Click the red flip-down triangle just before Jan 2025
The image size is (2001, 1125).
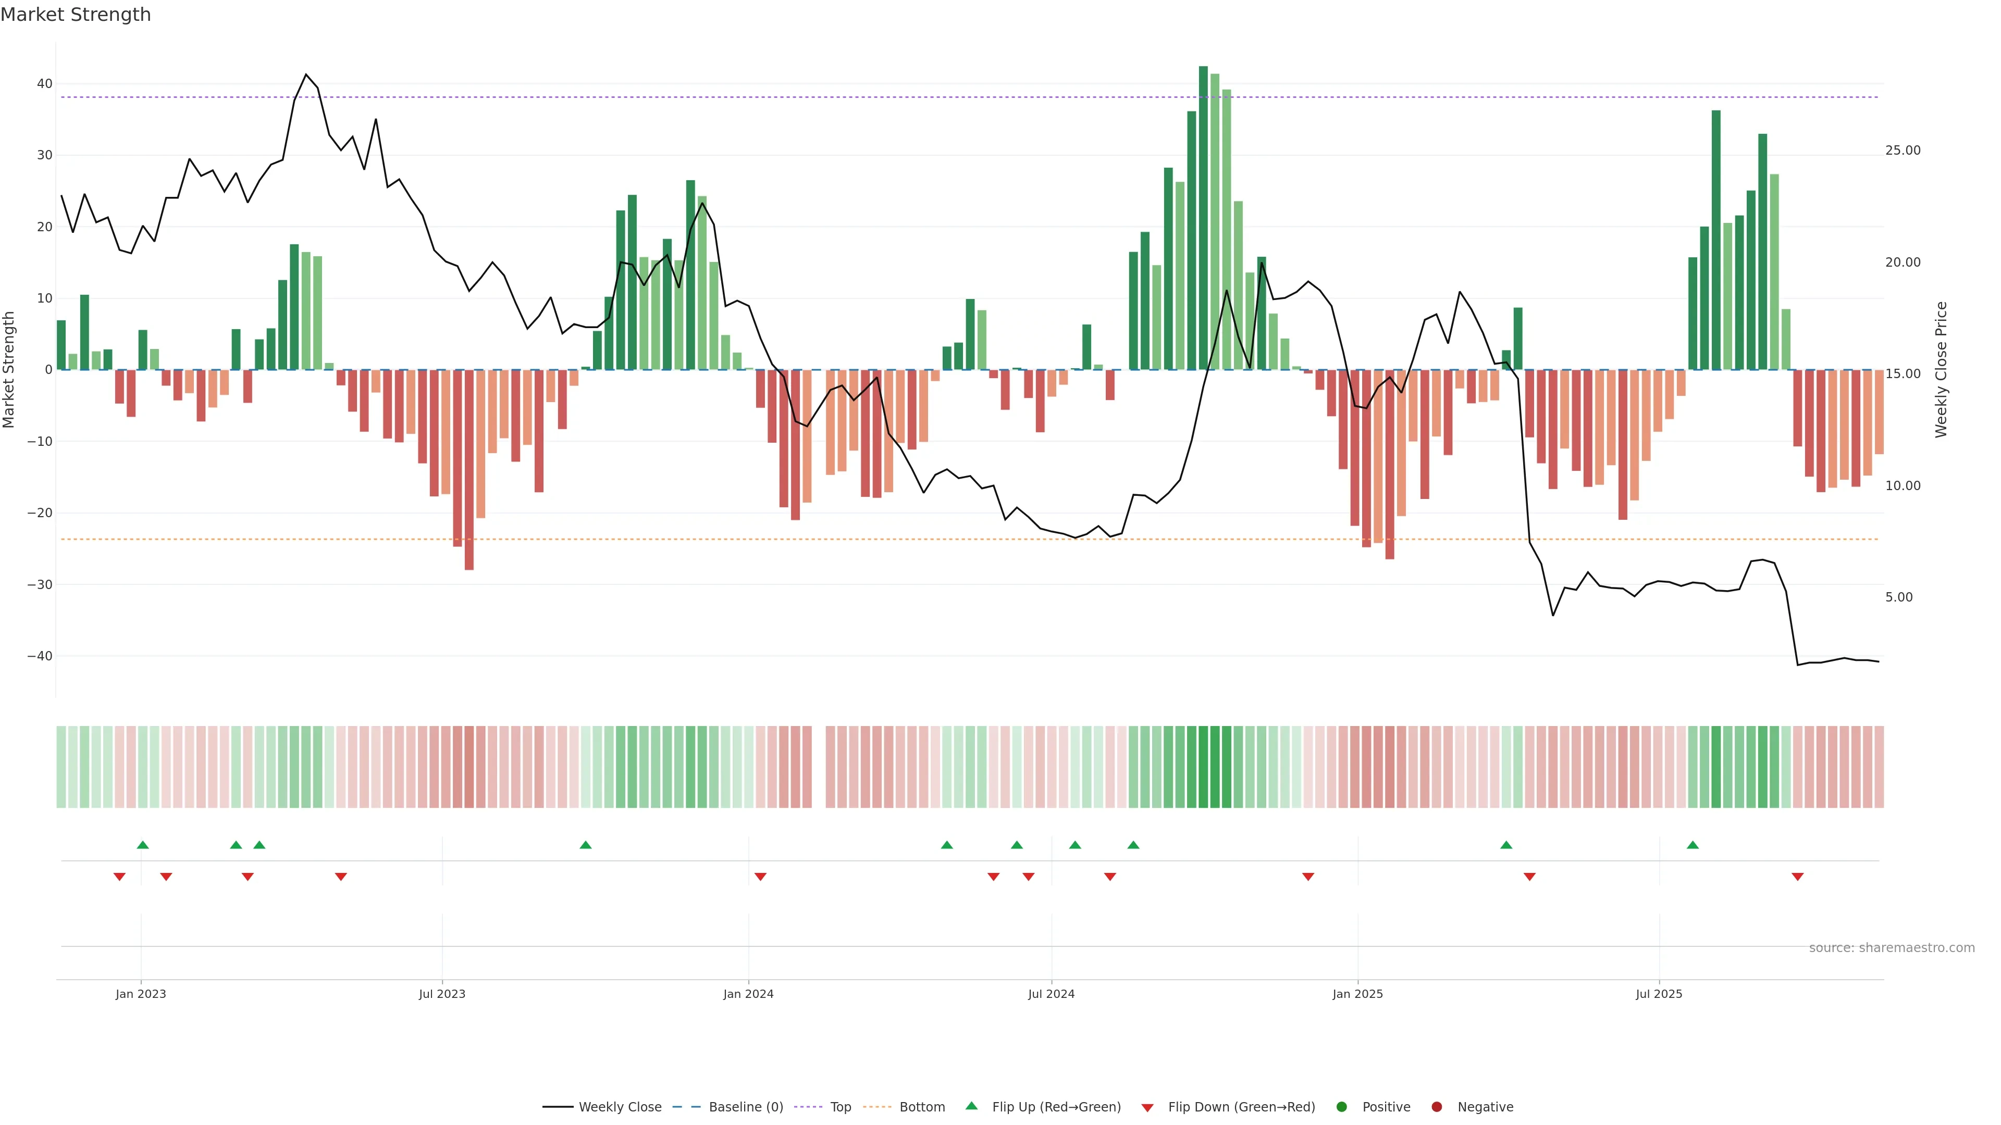(1308, 877)
